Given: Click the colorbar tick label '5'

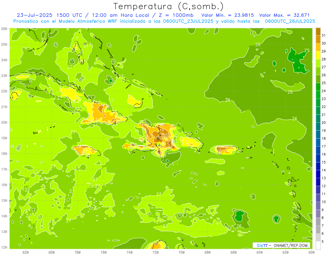Looking at the screenshot, I should coord(323,242).
